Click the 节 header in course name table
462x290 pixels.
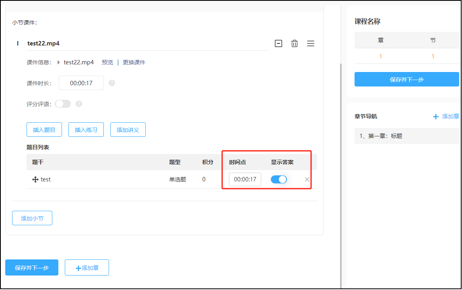point(433,40)
